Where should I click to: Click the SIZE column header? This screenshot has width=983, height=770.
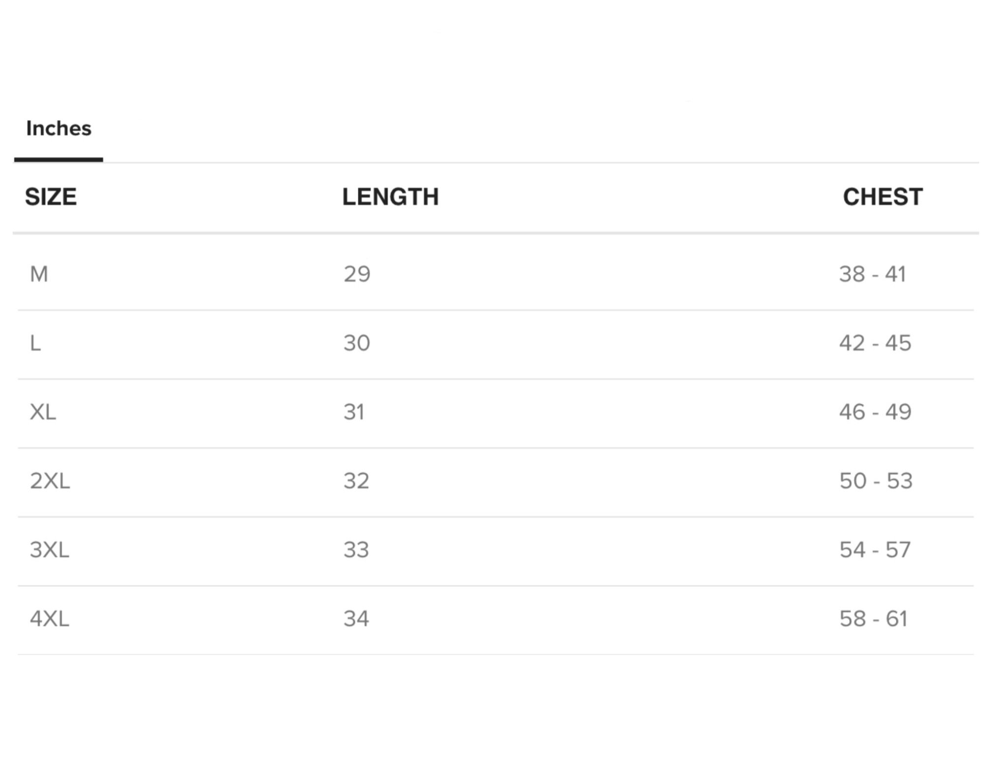click(51, 197)
